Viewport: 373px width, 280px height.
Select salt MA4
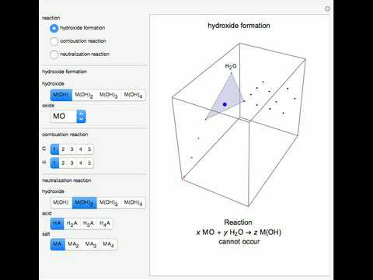point(108,244)
